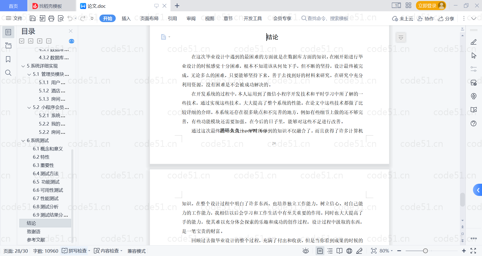482x256 pixels.
Task: Click the export to PDF icon
Action: point(42,18)
